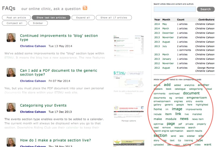217x147 pixels.
Task: Click the orange RSS feed icon
Action: pos(85,8)
